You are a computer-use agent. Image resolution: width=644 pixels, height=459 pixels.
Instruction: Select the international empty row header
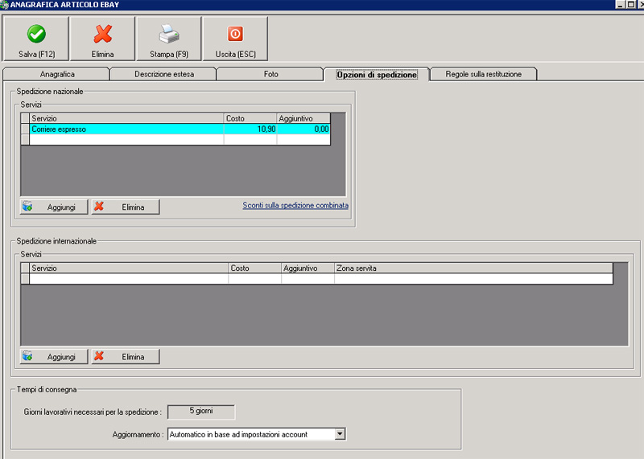pos(25,279)
